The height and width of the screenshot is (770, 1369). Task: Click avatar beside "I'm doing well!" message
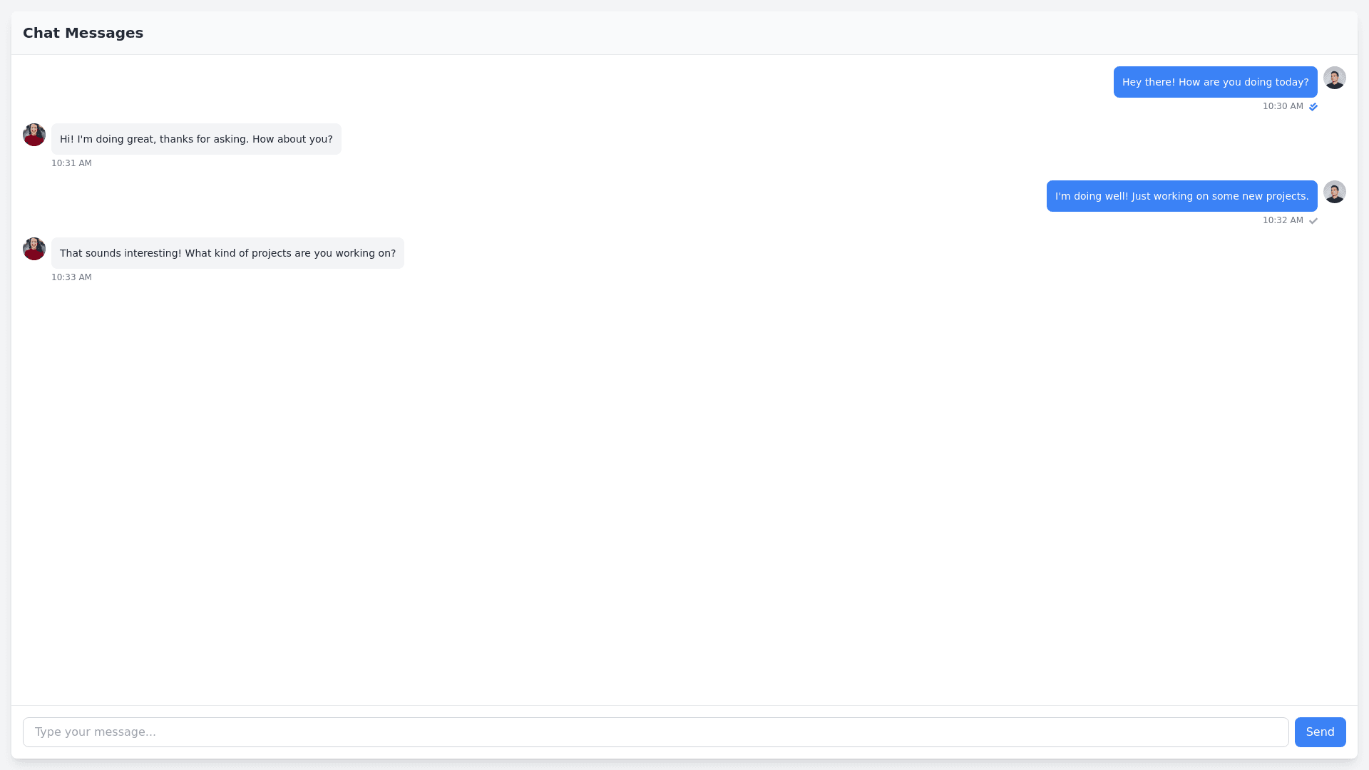point(1334,192)
